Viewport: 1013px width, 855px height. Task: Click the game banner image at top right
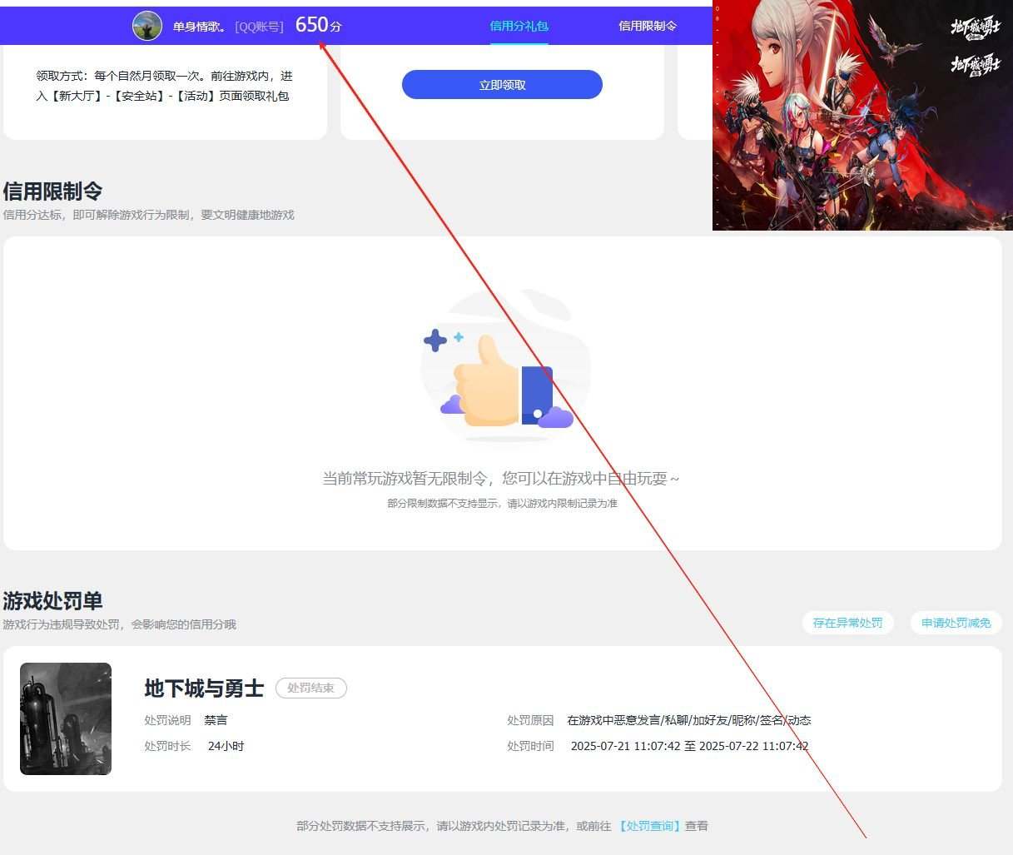tap(862, 115)
